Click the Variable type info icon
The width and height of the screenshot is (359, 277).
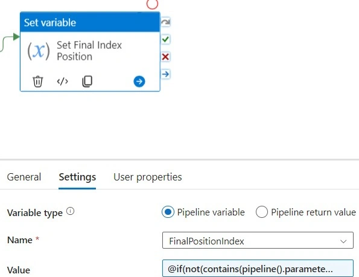70,211
